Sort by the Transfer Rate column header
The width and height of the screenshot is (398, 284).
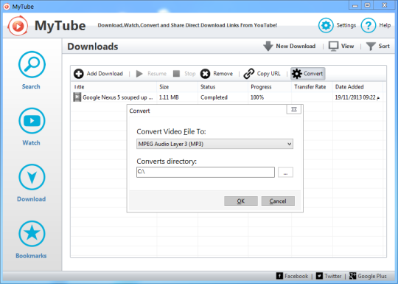(312, 87)
